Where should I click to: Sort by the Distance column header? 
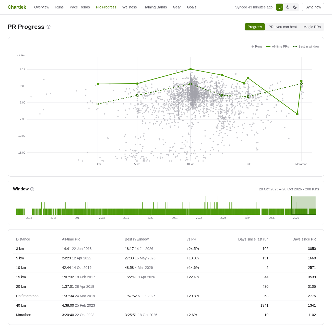[23, 239]
